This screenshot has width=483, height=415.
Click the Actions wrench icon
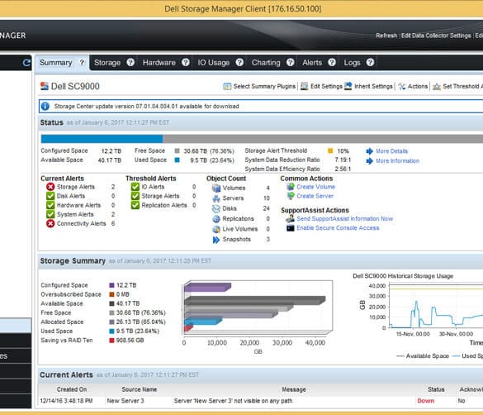[402, 86]
